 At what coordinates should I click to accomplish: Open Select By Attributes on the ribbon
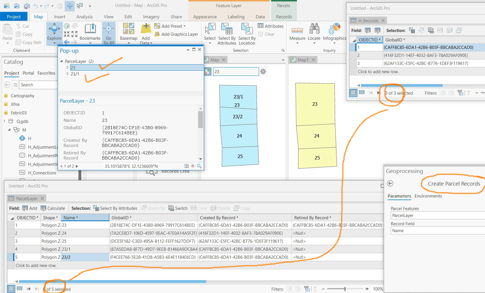pyautogui.click(x=227, y=34)
